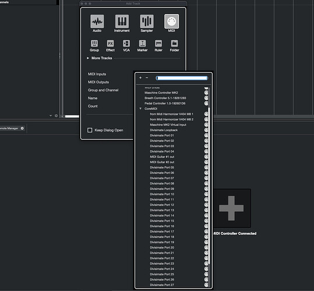Choose the Marker track icon
314x291 pixels.
click(142, 44)
